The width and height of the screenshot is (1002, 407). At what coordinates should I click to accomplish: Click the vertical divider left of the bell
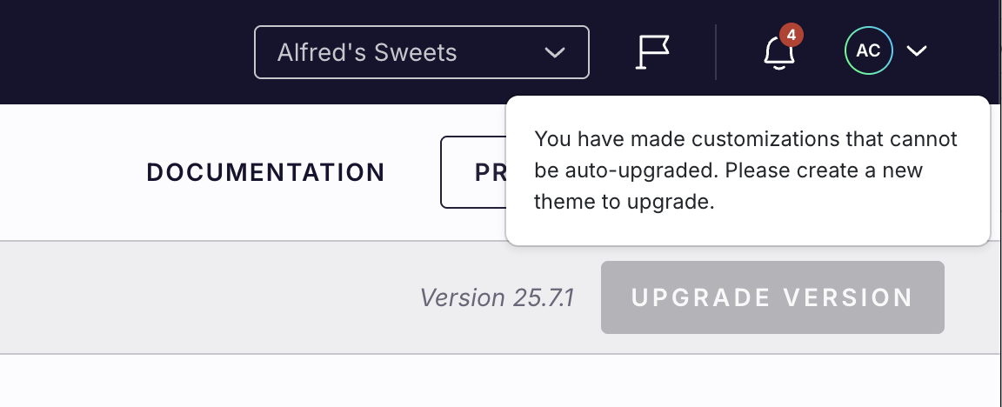pyautogui.click(x=716, y=52)
